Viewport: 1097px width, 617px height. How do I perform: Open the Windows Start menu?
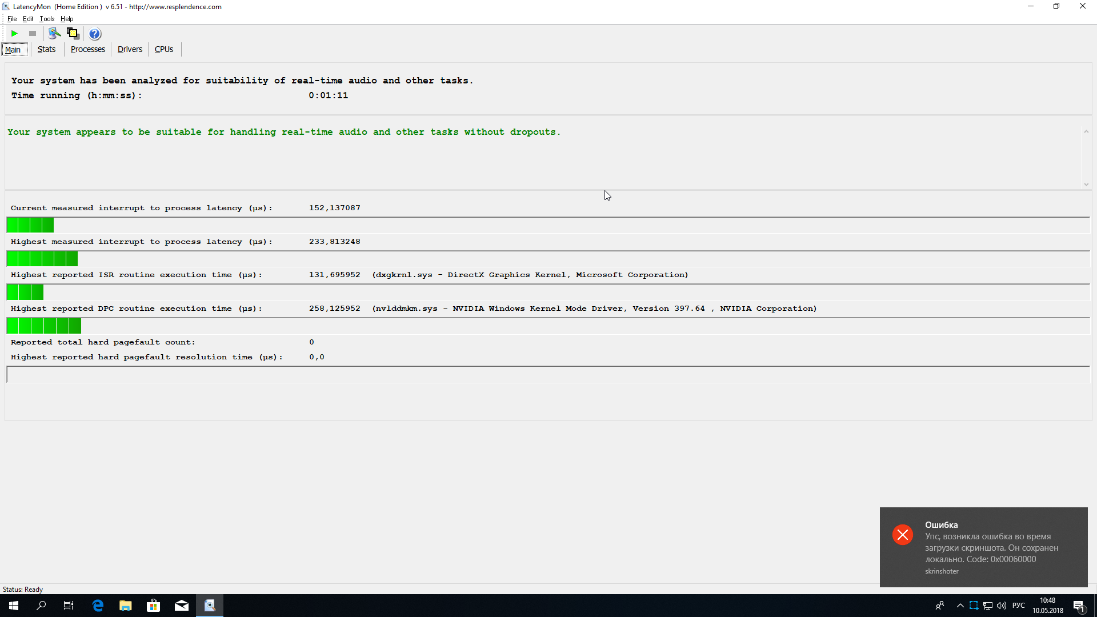14,606
